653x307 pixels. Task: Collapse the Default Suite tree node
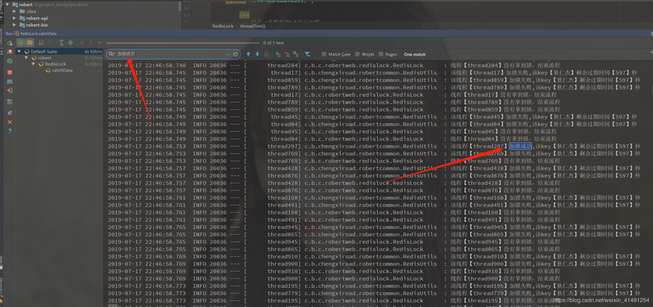coord(19,52)
